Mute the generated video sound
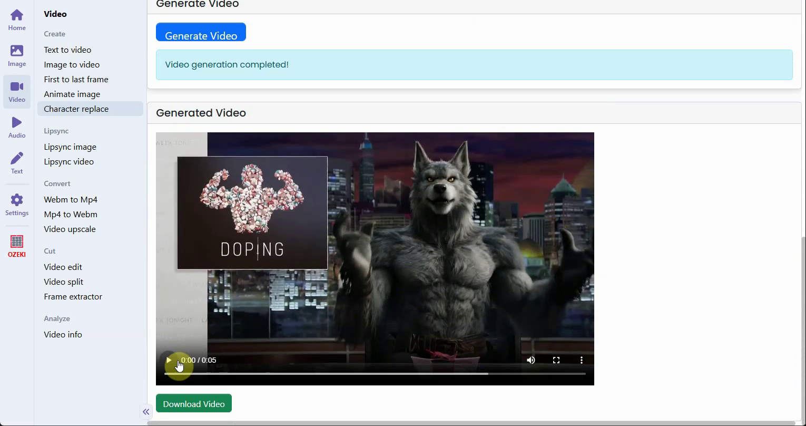The width and height of the screenshot is (806, 426). click(x=530, y=360)
